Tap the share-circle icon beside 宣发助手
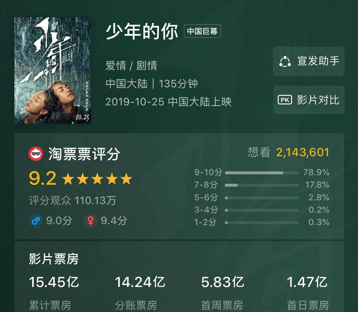The image size is (358, 312). 285,62
